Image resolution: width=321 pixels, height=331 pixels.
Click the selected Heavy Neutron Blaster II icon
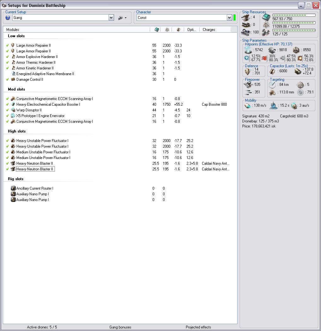pos(13,169)
